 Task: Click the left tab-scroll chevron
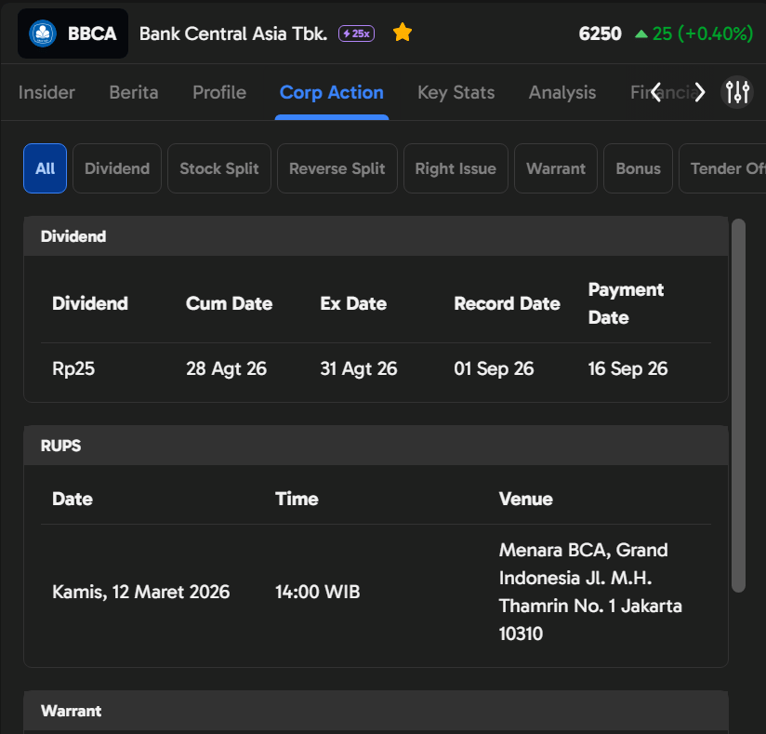tap(656, 92)
